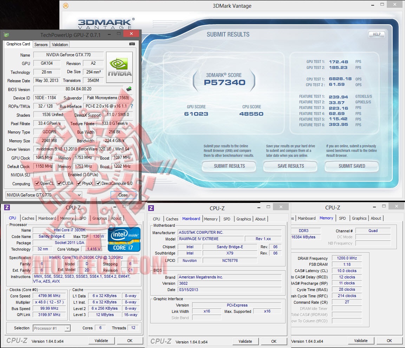The height and width of the screenshot is (348, 405).
Task: Select the Graphics Card tab in GPU-Z
Action: [18, 44]
